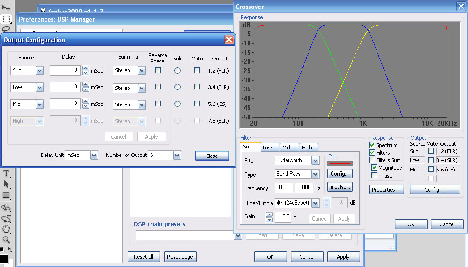Screen dimensions: 468x267
Task: Select the Move tool in the toolbox
Action: click(x=6, y=7)
